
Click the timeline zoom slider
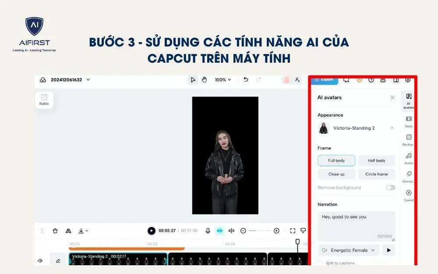pyautogui.click(x=260, y=231)
